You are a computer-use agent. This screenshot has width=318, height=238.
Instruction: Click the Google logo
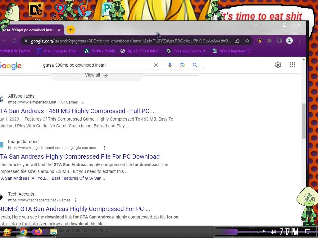(11, 66)
